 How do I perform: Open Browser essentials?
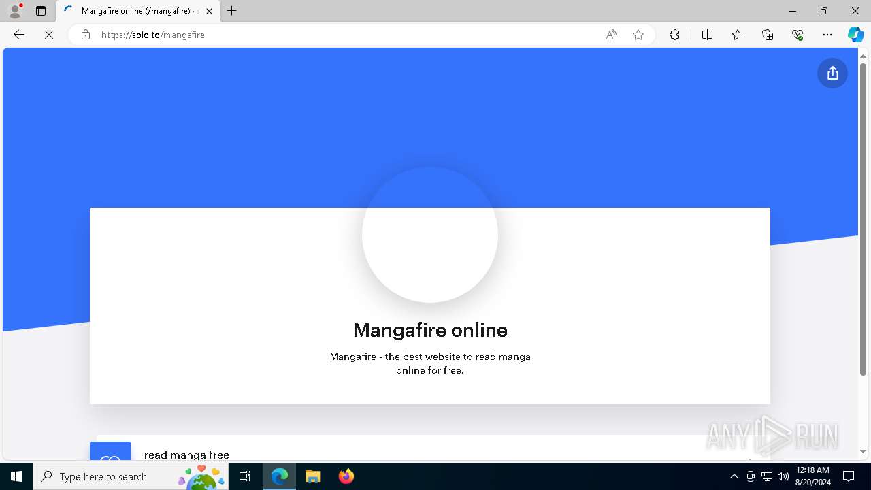pos(798,35)
